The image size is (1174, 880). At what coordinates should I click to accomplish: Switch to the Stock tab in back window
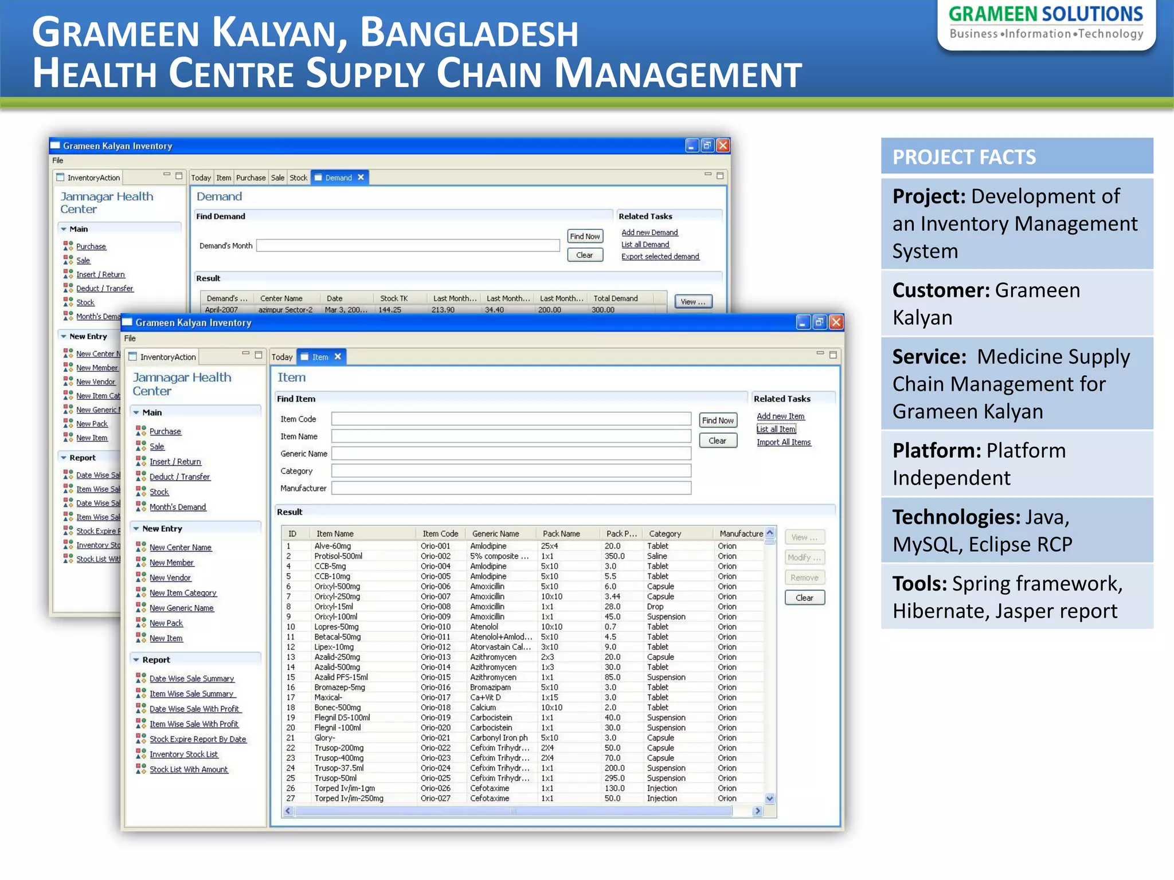coord(298,178)
